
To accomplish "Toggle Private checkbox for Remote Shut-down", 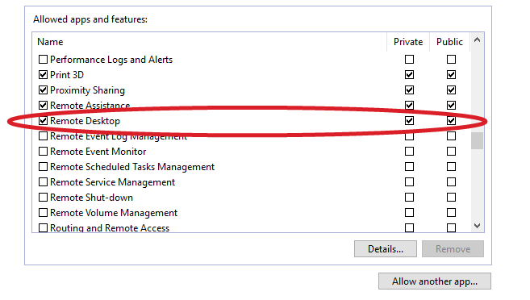I will click(x=409, y=198).
